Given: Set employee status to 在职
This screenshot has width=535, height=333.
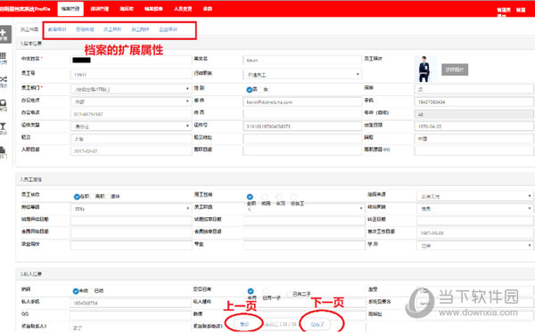Looking at the screenshot, I should (x=77, y=197).
